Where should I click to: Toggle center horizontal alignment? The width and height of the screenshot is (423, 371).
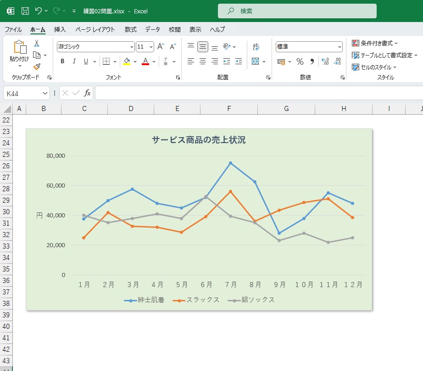pos(203,61)
